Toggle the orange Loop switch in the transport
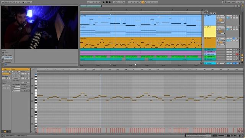This screenshot has width=245, height=138. click(143, 2)
